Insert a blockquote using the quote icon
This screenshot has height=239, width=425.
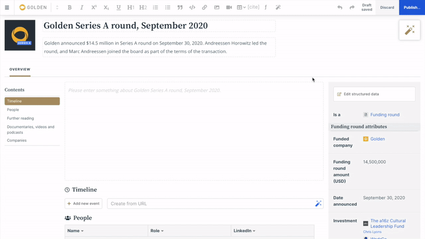180,7
